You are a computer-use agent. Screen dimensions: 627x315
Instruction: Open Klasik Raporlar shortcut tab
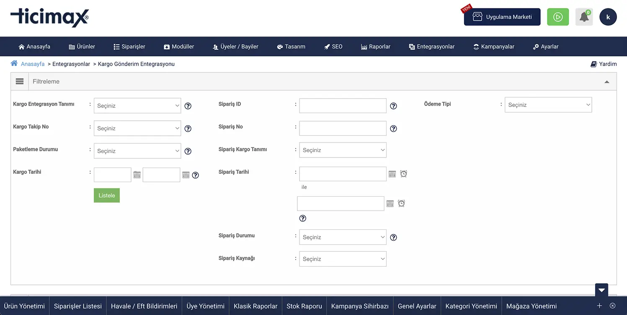[x=255, y=306]
